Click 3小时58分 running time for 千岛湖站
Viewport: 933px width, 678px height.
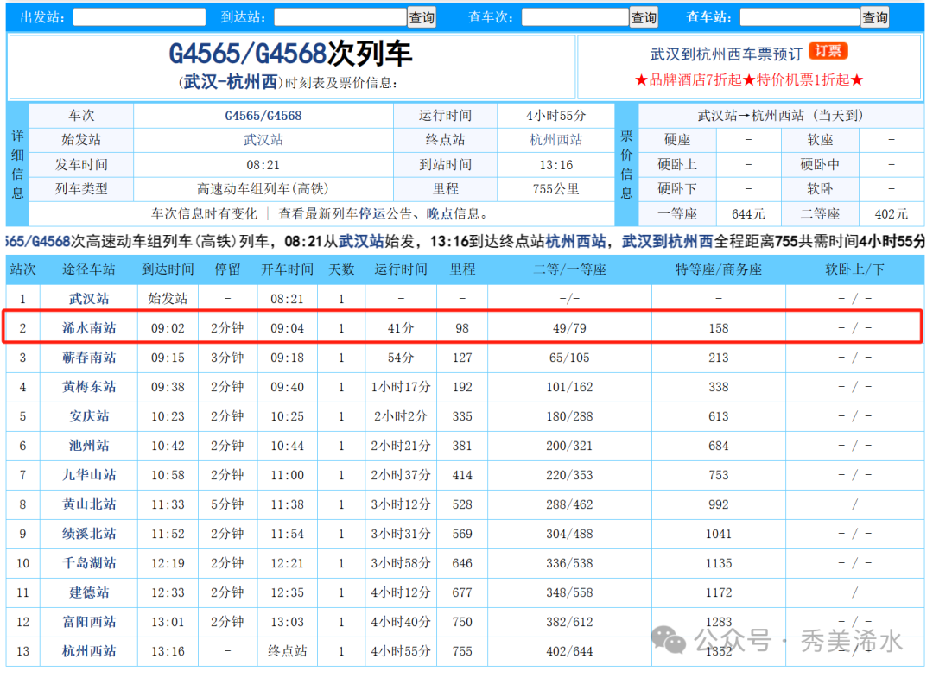[x=401, y=563]
